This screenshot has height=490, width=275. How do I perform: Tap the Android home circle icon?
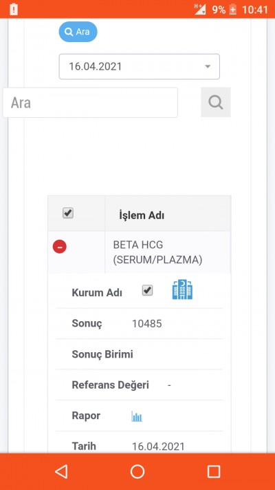(x=137, y=471)
